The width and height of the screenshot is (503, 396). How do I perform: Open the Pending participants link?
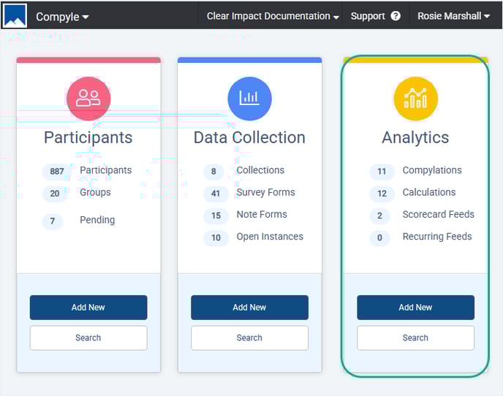click(97, 221)
